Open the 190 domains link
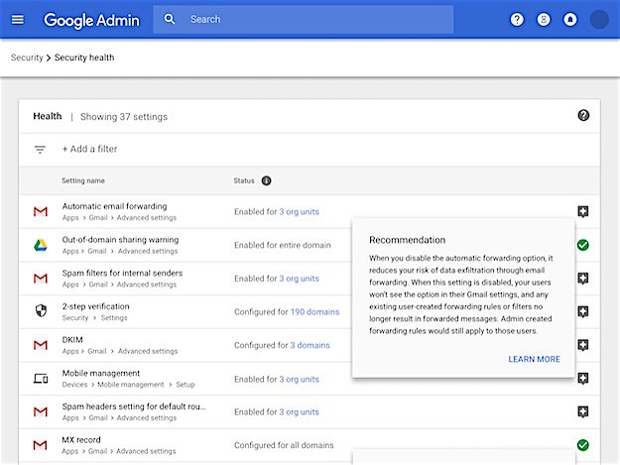Image resolution: width=620 pixels, height=465 pixels. point(314,312)
